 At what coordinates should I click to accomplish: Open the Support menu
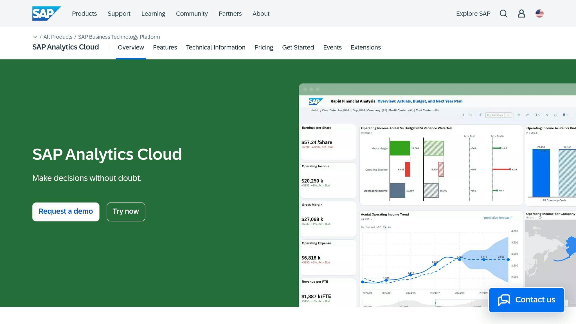point(119,13)
